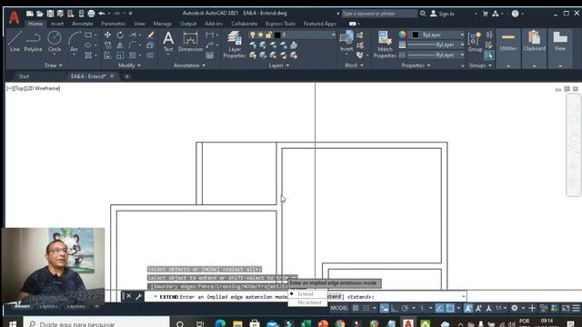Toggle drawing grid display in status bar
582x327 pixels.
tap(356, 308)
